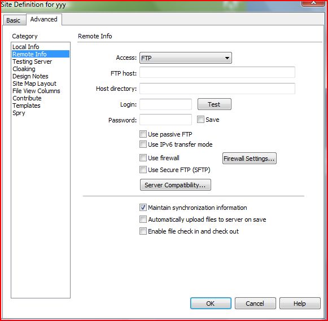Confirm with the OK button
Image resolution: width=328 pixels, height=321 pixels.
pyautogui.click(x=211, y=304)
